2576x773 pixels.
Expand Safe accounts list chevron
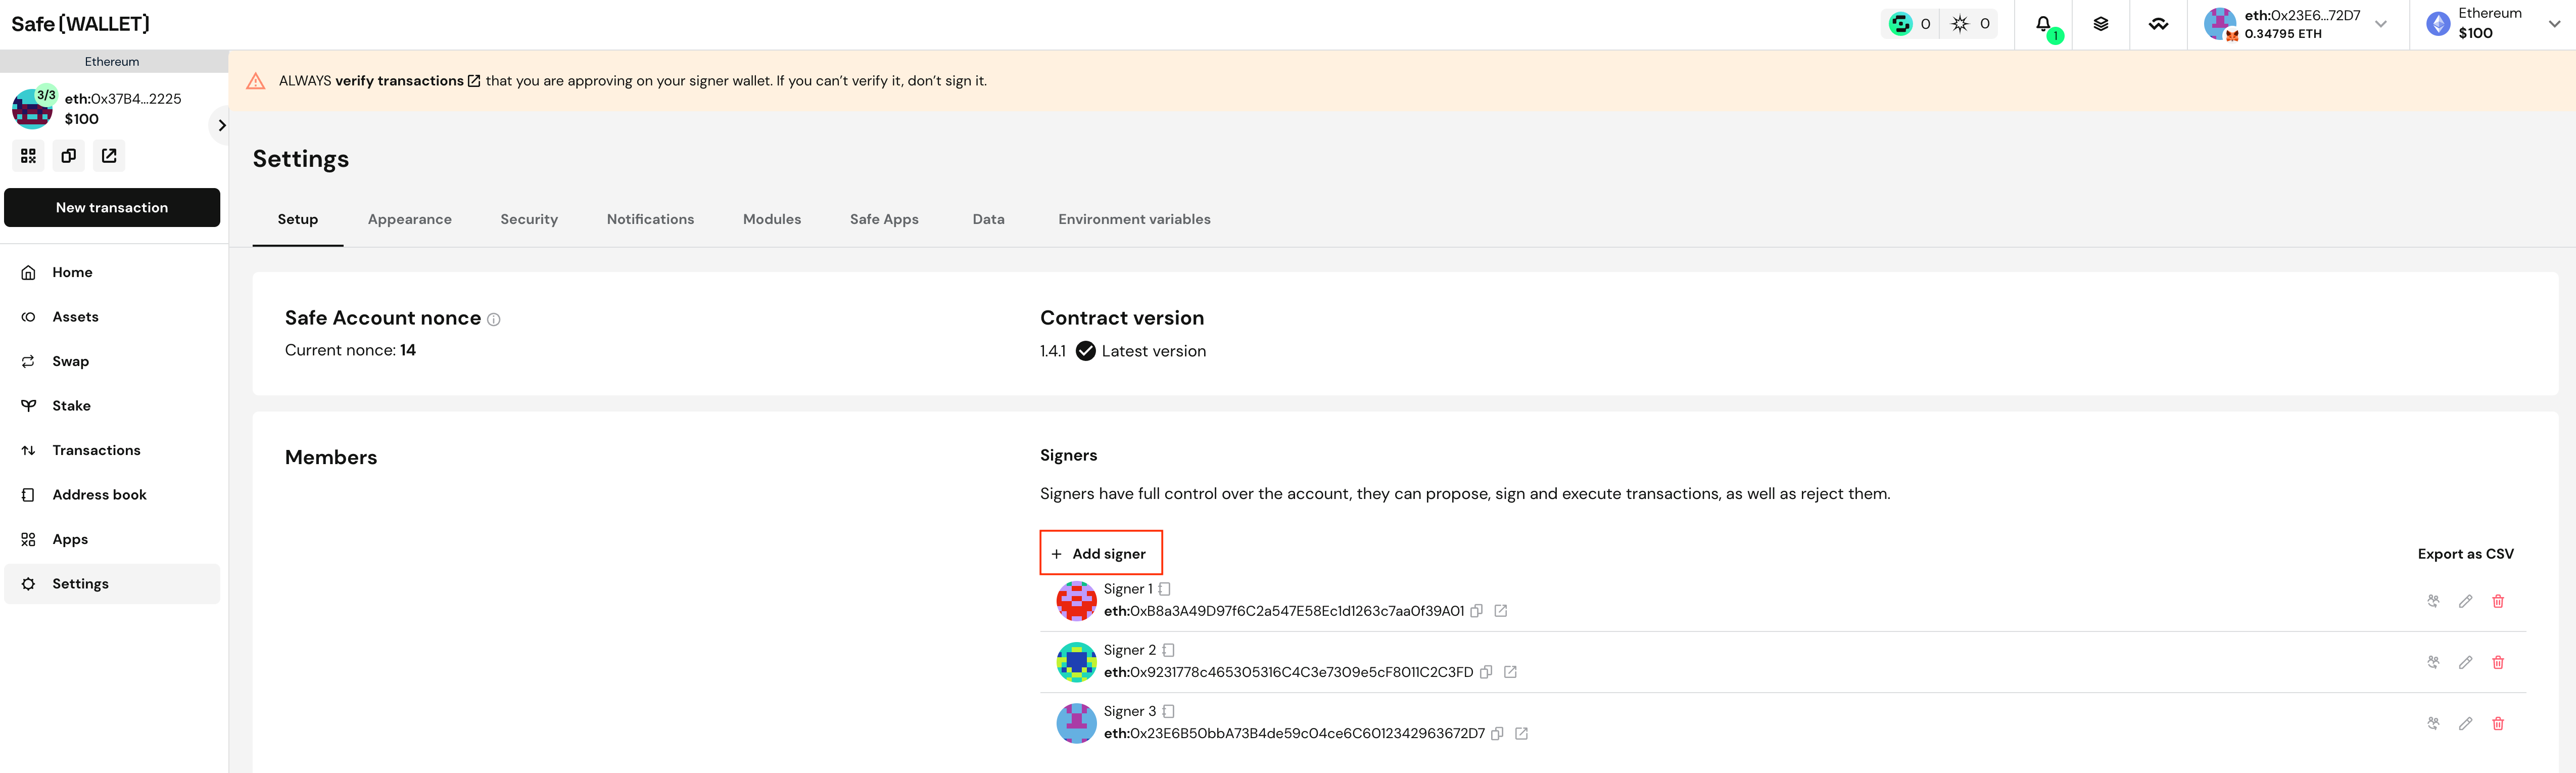click(221, 125)
